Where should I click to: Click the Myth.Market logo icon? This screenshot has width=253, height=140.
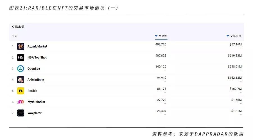pyautogui.click(x=21, y=102)
